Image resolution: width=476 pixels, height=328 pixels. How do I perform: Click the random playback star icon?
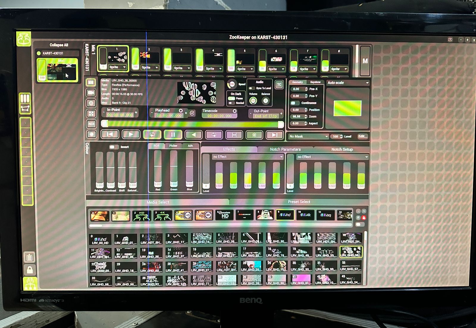click(254, 135)
